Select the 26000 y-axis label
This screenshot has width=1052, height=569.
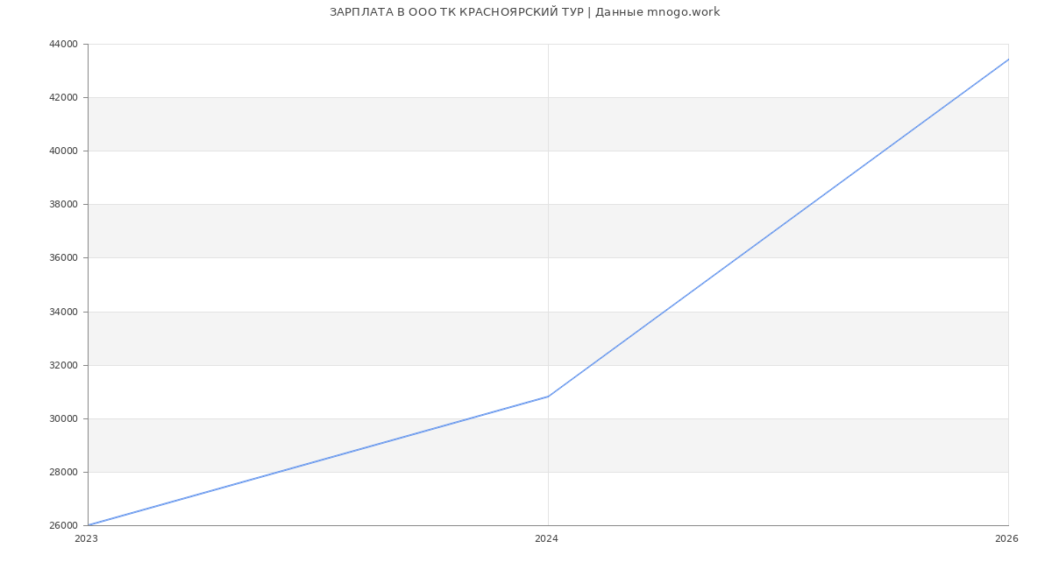pyautogui.click(x=64, y=525)
